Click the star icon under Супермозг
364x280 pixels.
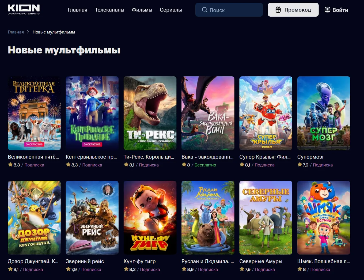click(300, 165)
